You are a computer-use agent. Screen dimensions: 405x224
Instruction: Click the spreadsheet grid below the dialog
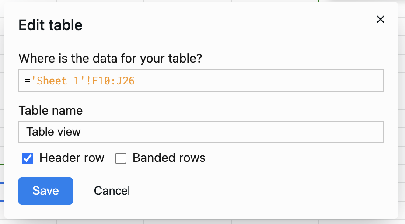202,222
